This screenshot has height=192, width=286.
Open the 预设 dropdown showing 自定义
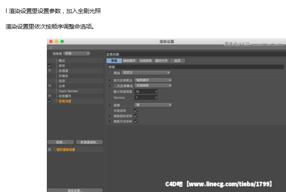point(146,73)
